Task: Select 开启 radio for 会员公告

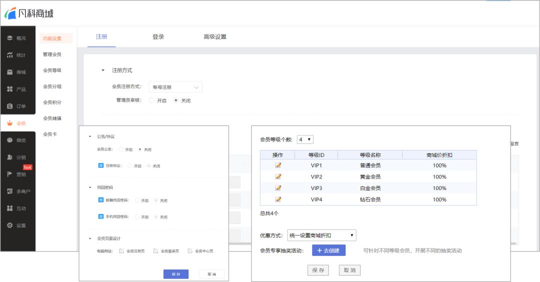Action: coord(121,149)
